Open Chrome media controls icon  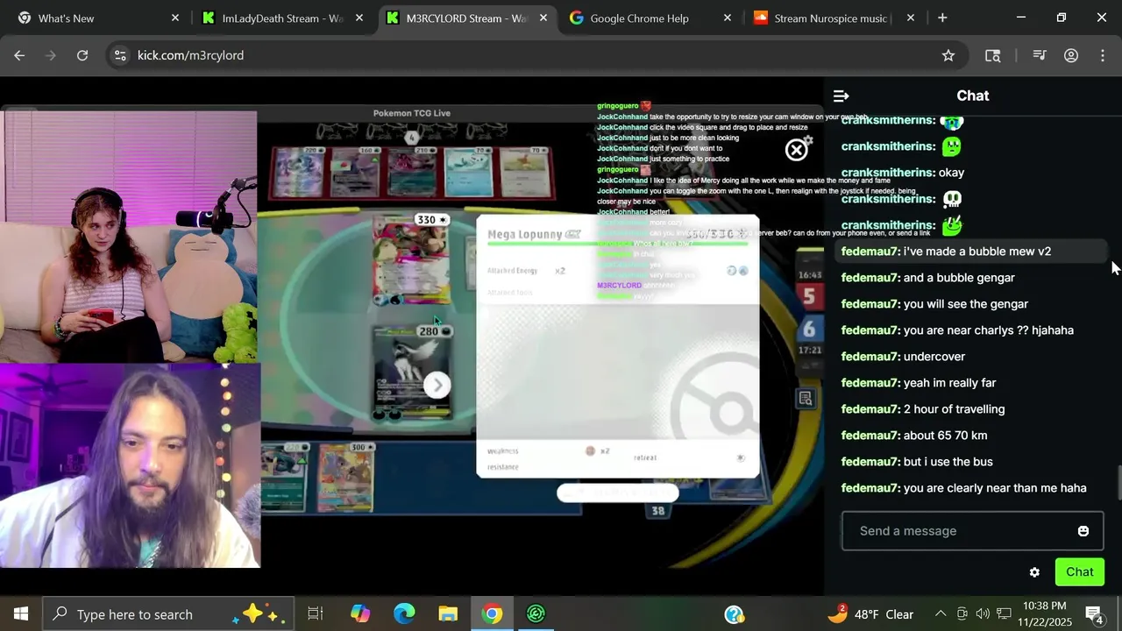click(x=1040, y=55)
